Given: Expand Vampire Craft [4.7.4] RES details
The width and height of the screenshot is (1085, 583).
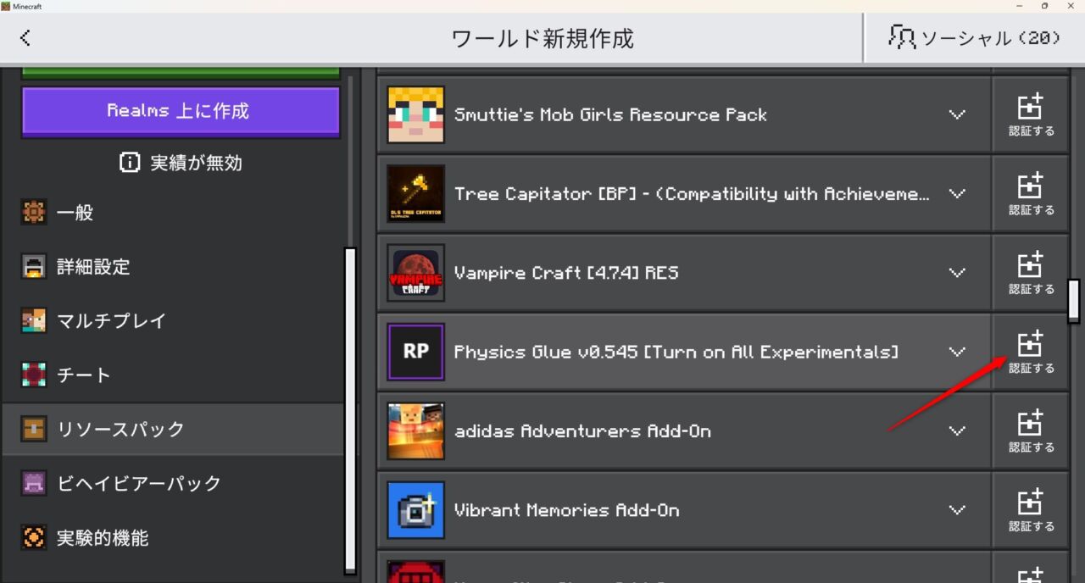Looking at the screenshot, I should click(957, 273).
